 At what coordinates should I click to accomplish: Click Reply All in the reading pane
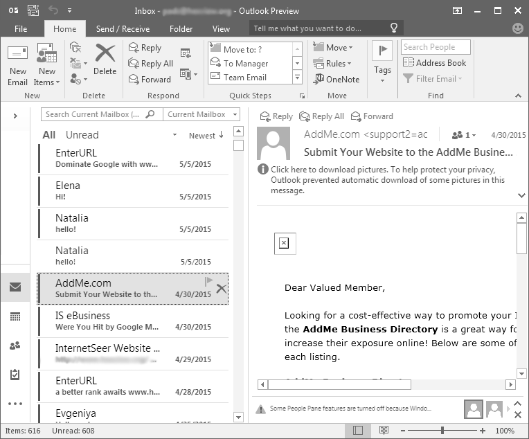pos(321,116)
